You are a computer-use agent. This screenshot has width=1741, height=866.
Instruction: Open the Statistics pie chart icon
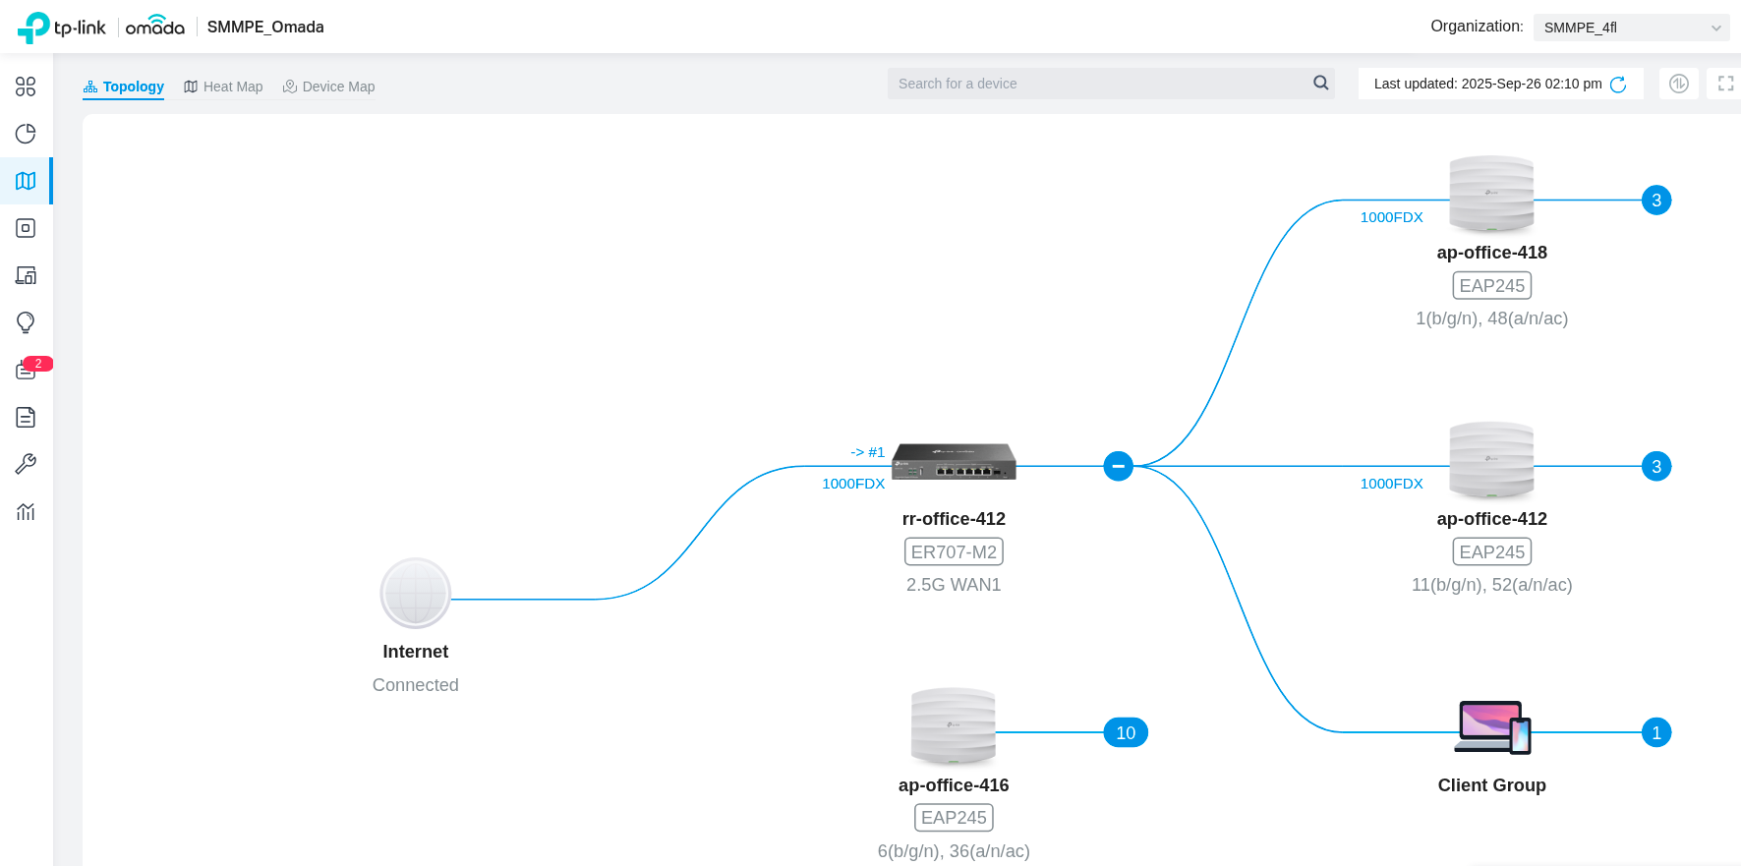click(x=26, y=134)
